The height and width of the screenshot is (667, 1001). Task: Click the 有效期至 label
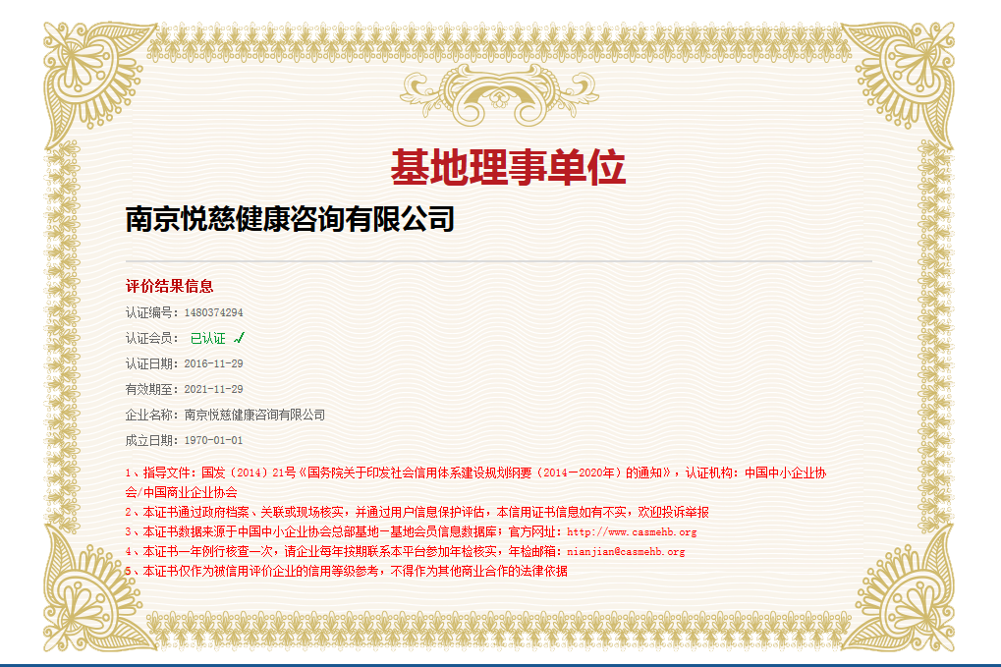(152, 389)
